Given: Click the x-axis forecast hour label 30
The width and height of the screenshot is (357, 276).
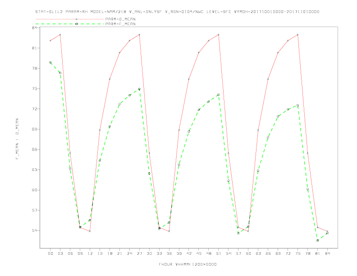Looking at the screenshot, I should [149, 253].
